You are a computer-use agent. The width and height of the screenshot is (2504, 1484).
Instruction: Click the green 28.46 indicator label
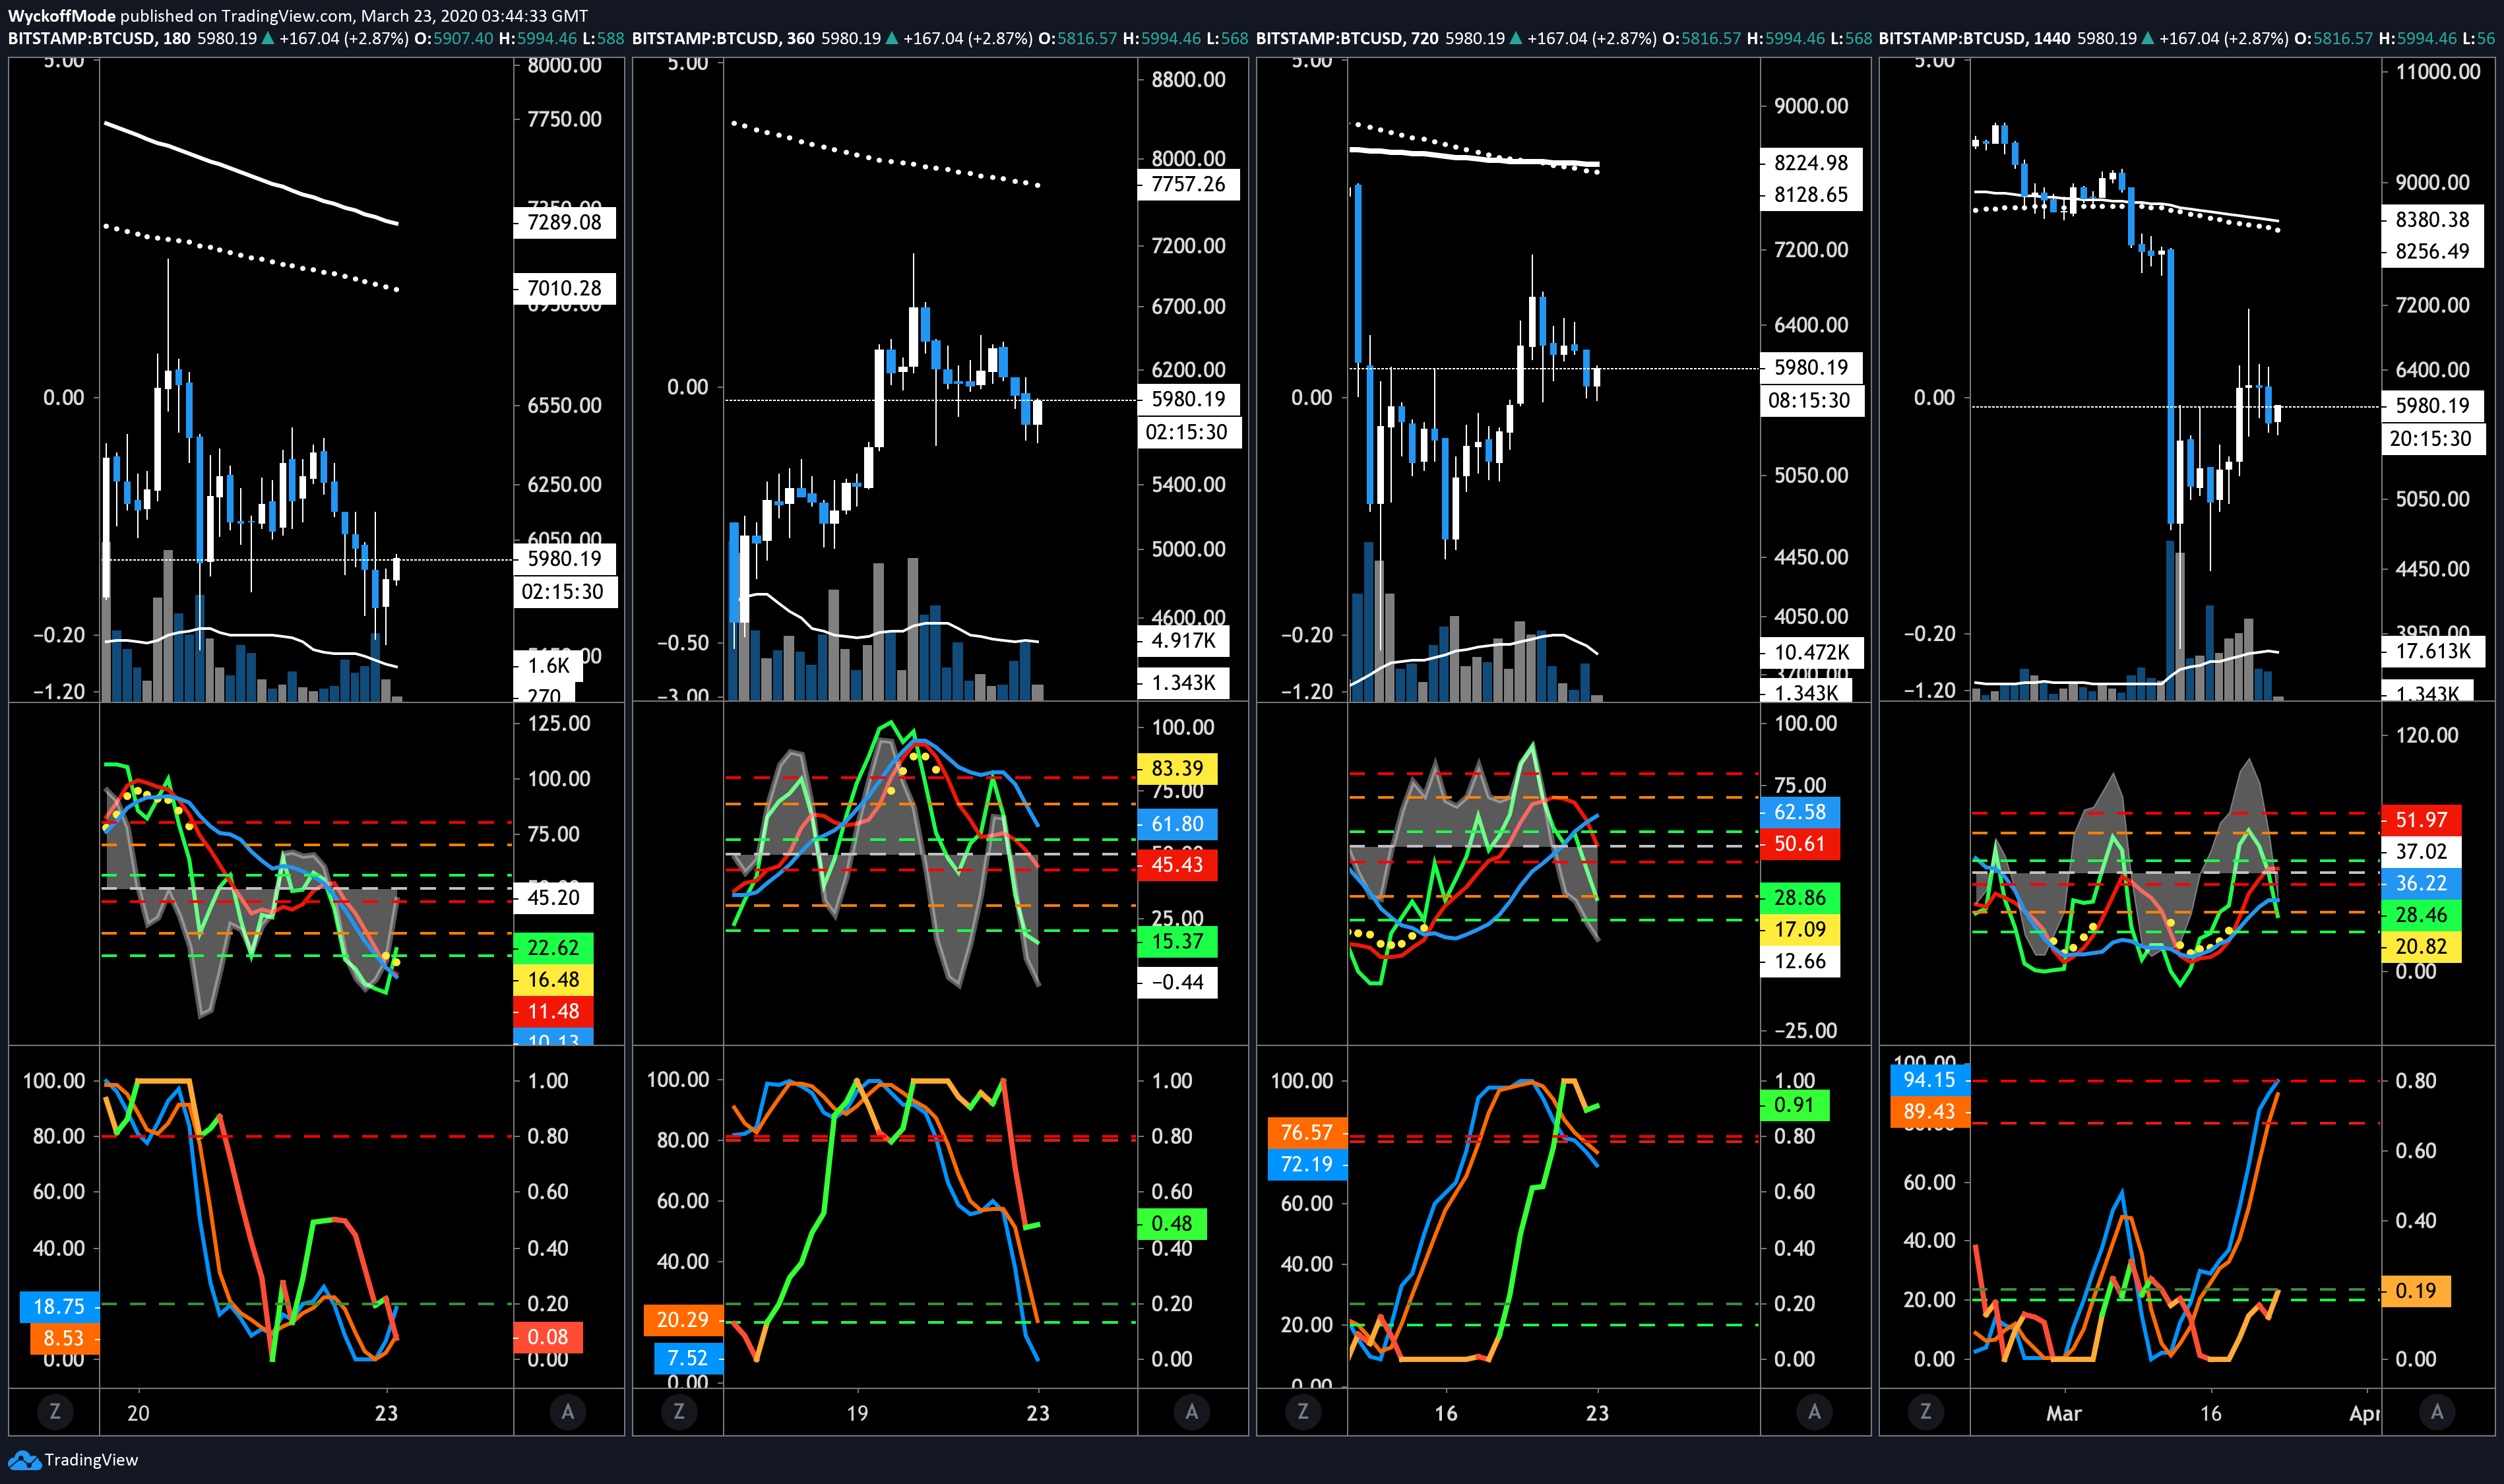[x=2422, y=914]
